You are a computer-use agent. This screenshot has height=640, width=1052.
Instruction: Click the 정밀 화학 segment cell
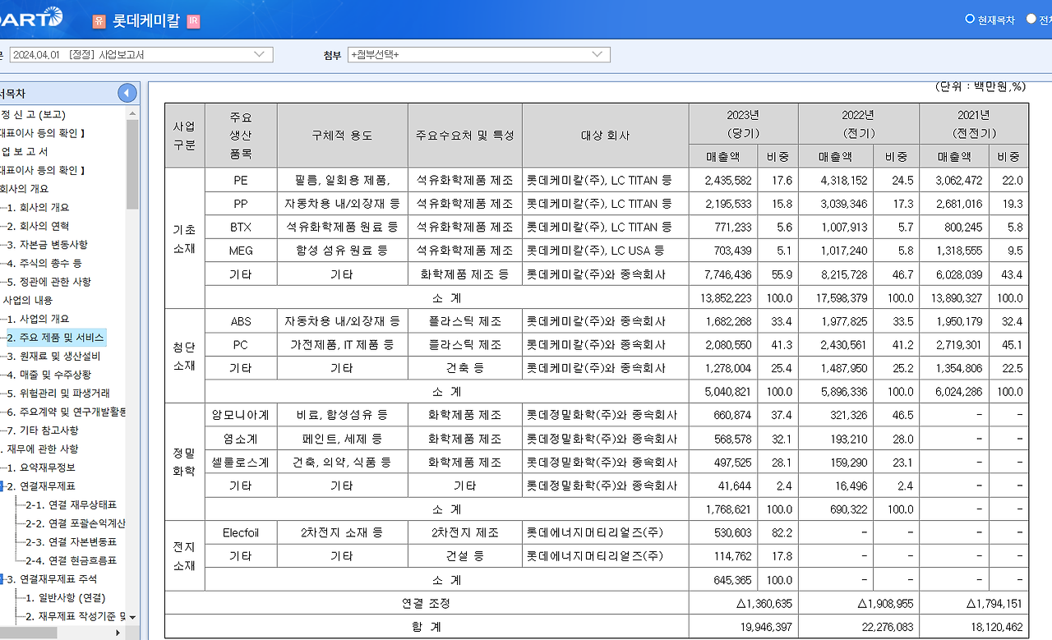tap(185, 462)
